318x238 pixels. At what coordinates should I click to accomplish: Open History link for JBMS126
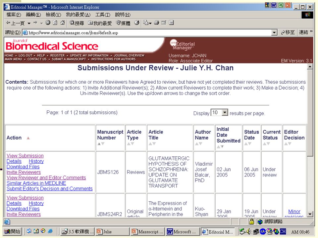36,161
